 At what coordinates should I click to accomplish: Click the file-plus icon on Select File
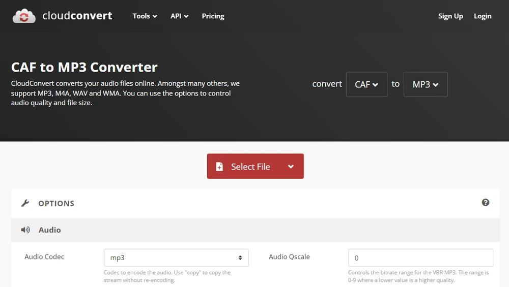click(219, 167)
